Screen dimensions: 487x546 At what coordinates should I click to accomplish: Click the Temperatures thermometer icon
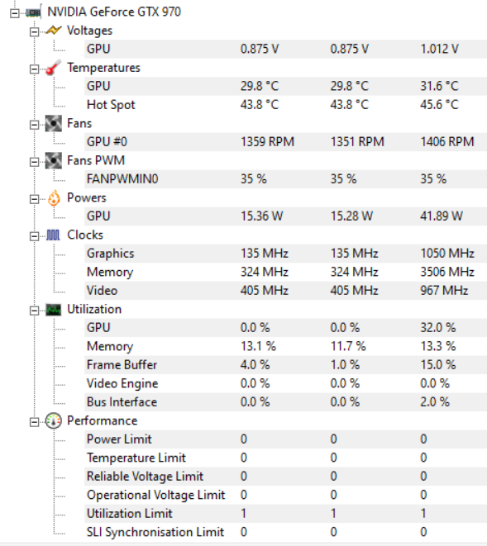(54, 68)
